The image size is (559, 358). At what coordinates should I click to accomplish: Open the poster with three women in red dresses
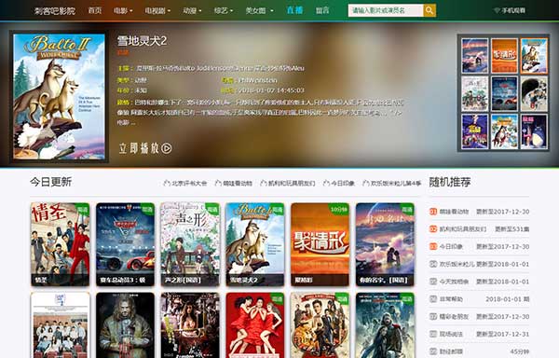coord(255,325)
